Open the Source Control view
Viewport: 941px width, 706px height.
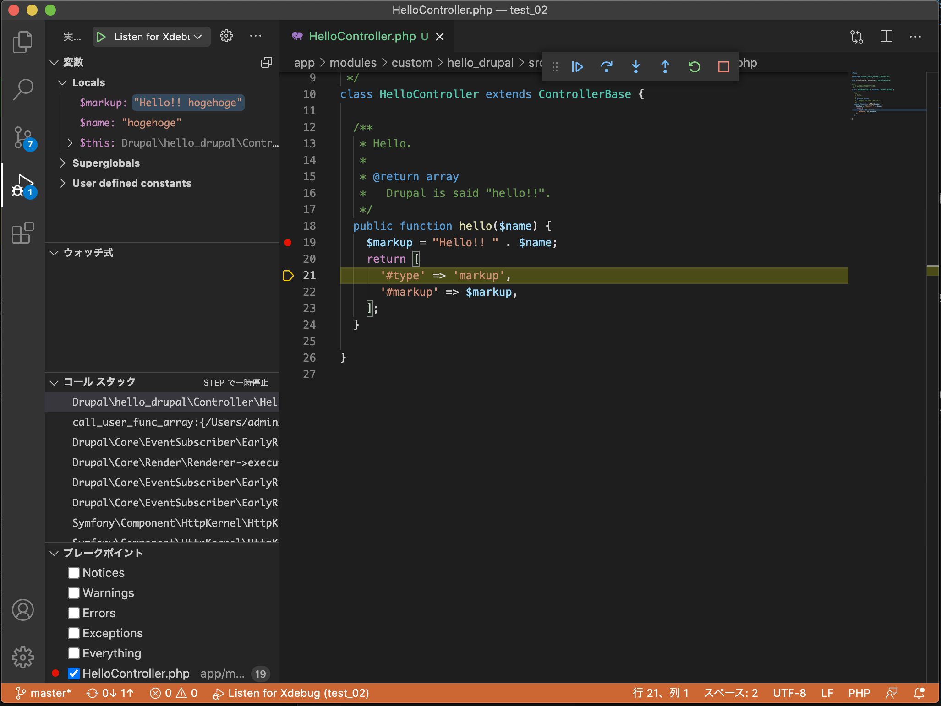[x=22, y=138]
